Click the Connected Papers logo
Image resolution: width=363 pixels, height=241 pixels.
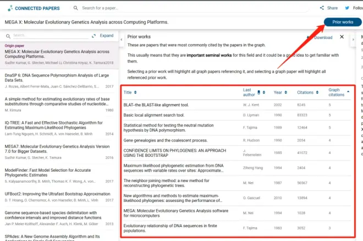point(34,8)
